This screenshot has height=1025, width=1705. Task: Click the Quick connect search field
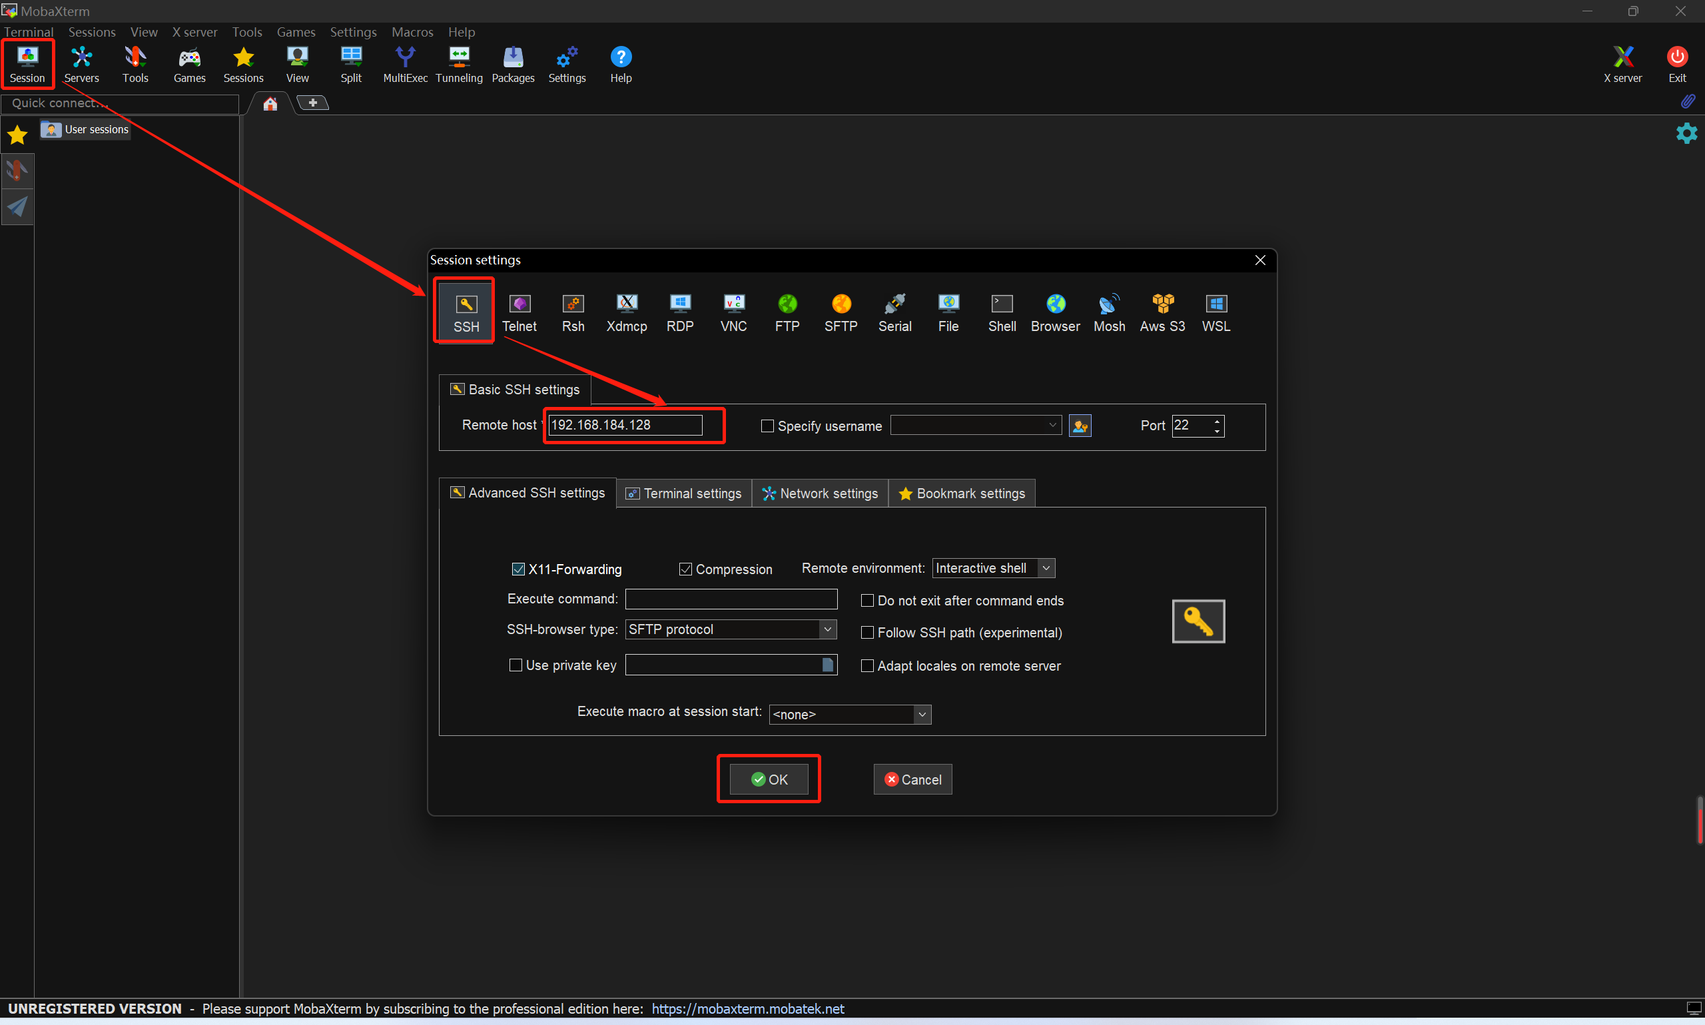click(x=120, y=104)
